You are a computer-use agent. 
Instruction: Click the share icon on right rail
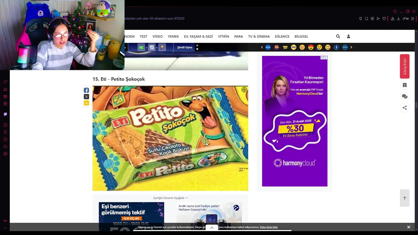coord(405,108)
